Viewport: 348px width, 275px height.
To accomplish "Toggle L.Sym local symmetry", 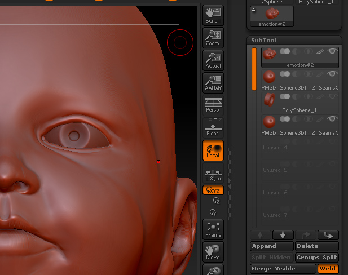I will tap(213, 174).
